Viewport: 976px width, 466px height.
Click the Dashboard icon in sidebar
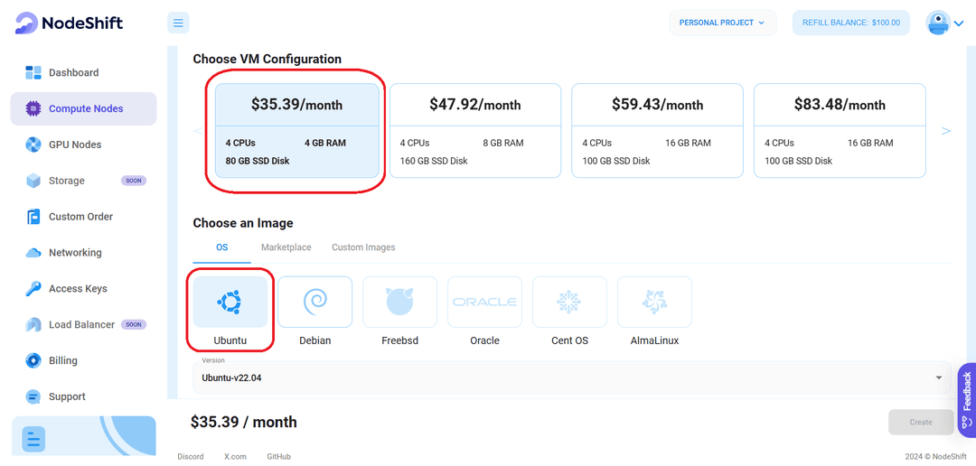pos(33,72)
